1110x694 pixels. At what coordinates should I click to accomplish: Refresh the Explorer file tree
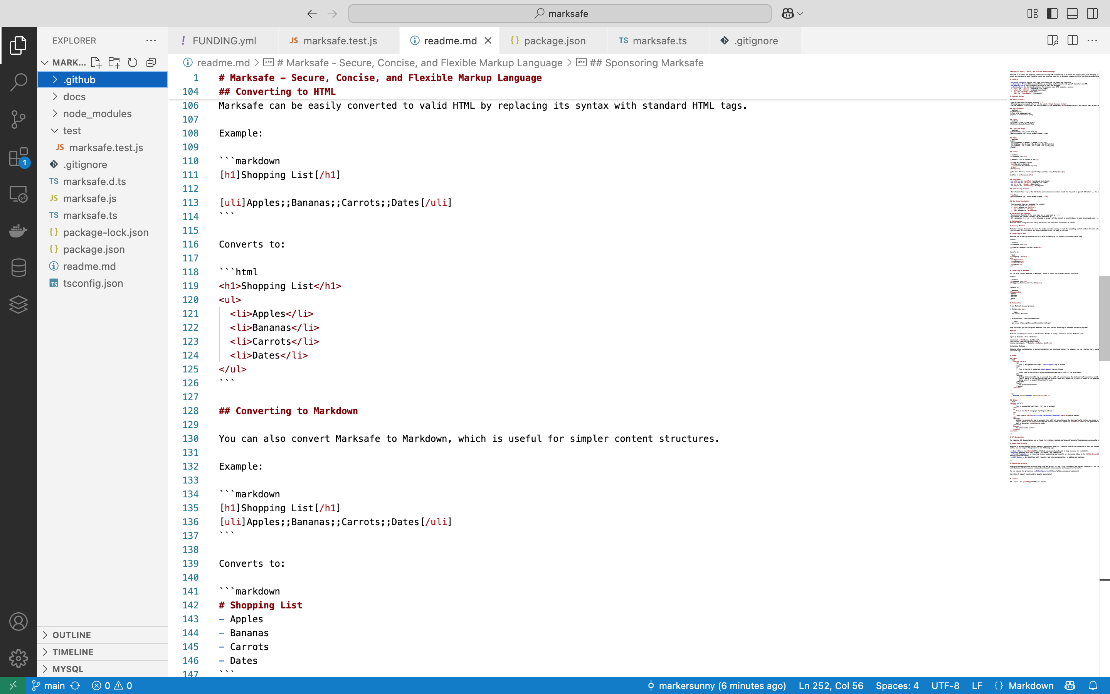point(133,62)
